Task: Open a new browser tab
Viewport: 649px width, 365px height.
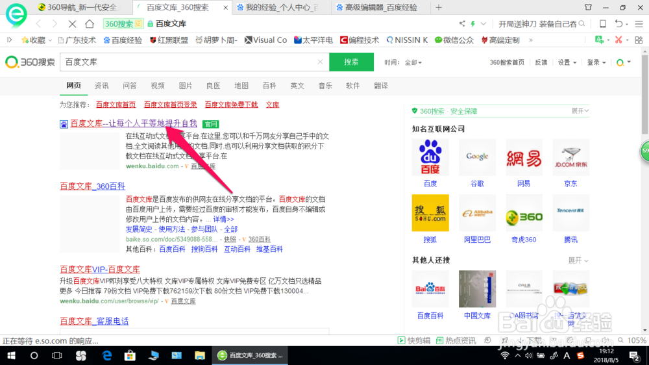Action: [x=439, y=7]
